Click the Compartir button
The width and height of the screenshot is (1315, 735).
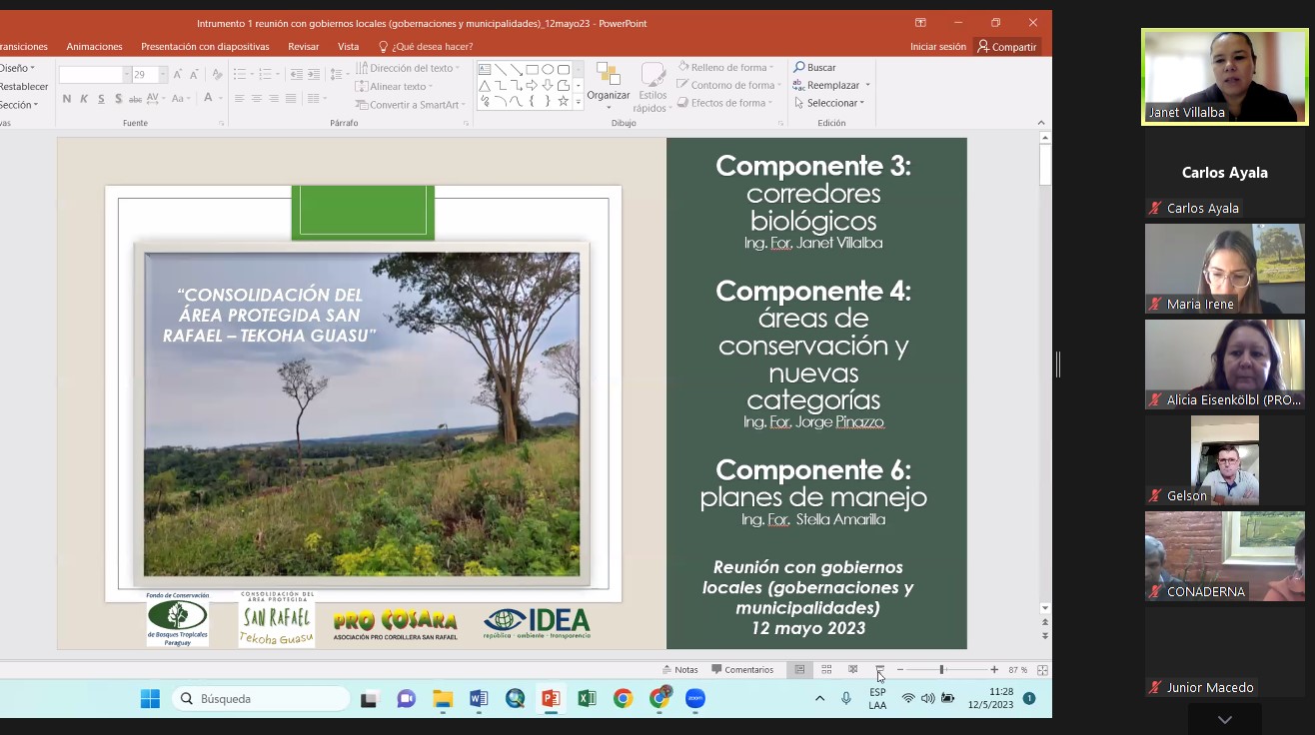[1007, 47]
